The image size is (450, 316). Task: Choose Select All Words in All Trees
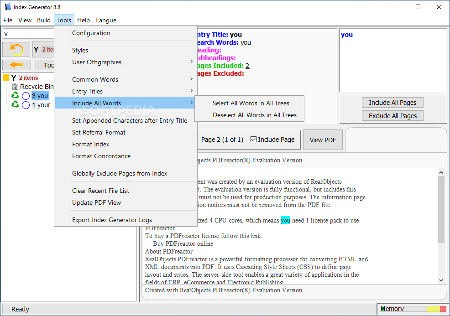tap(249, 103)
